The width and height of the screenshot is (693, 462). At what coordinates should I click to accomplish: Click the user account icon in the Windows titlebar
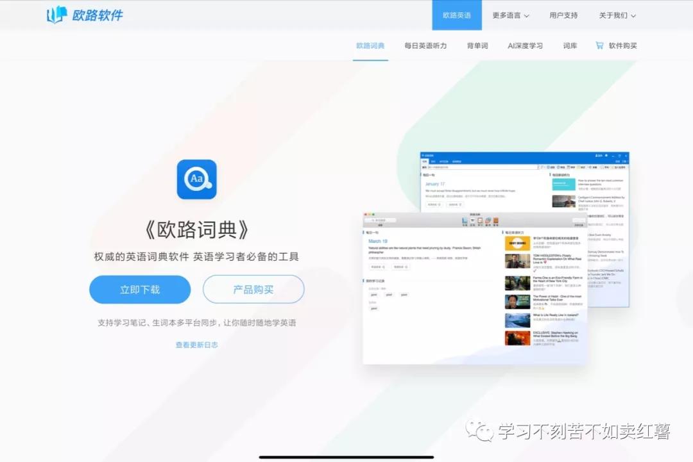pos(598,154)
